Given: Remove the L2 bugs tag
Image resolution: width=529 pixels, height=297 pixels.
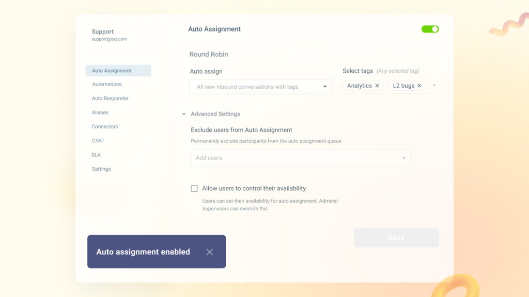Looking at the screenshot, I should coord(419,86).
